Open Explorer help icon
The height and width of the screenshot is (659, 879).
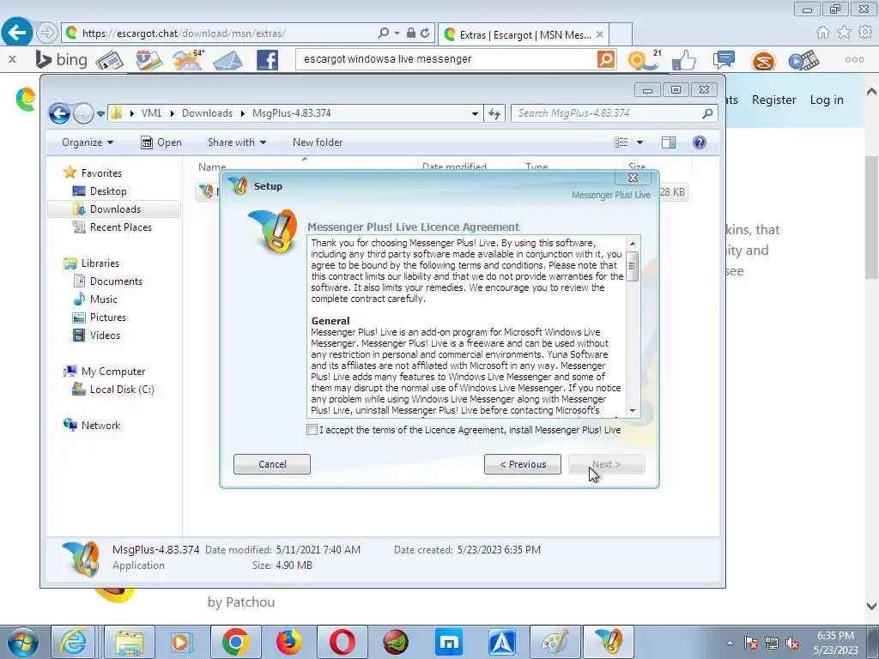point(699,142)
